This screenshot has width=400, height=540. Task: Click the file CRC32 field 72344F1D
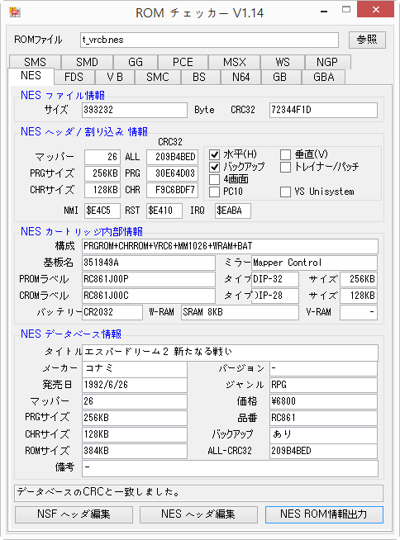coord(323,110)
